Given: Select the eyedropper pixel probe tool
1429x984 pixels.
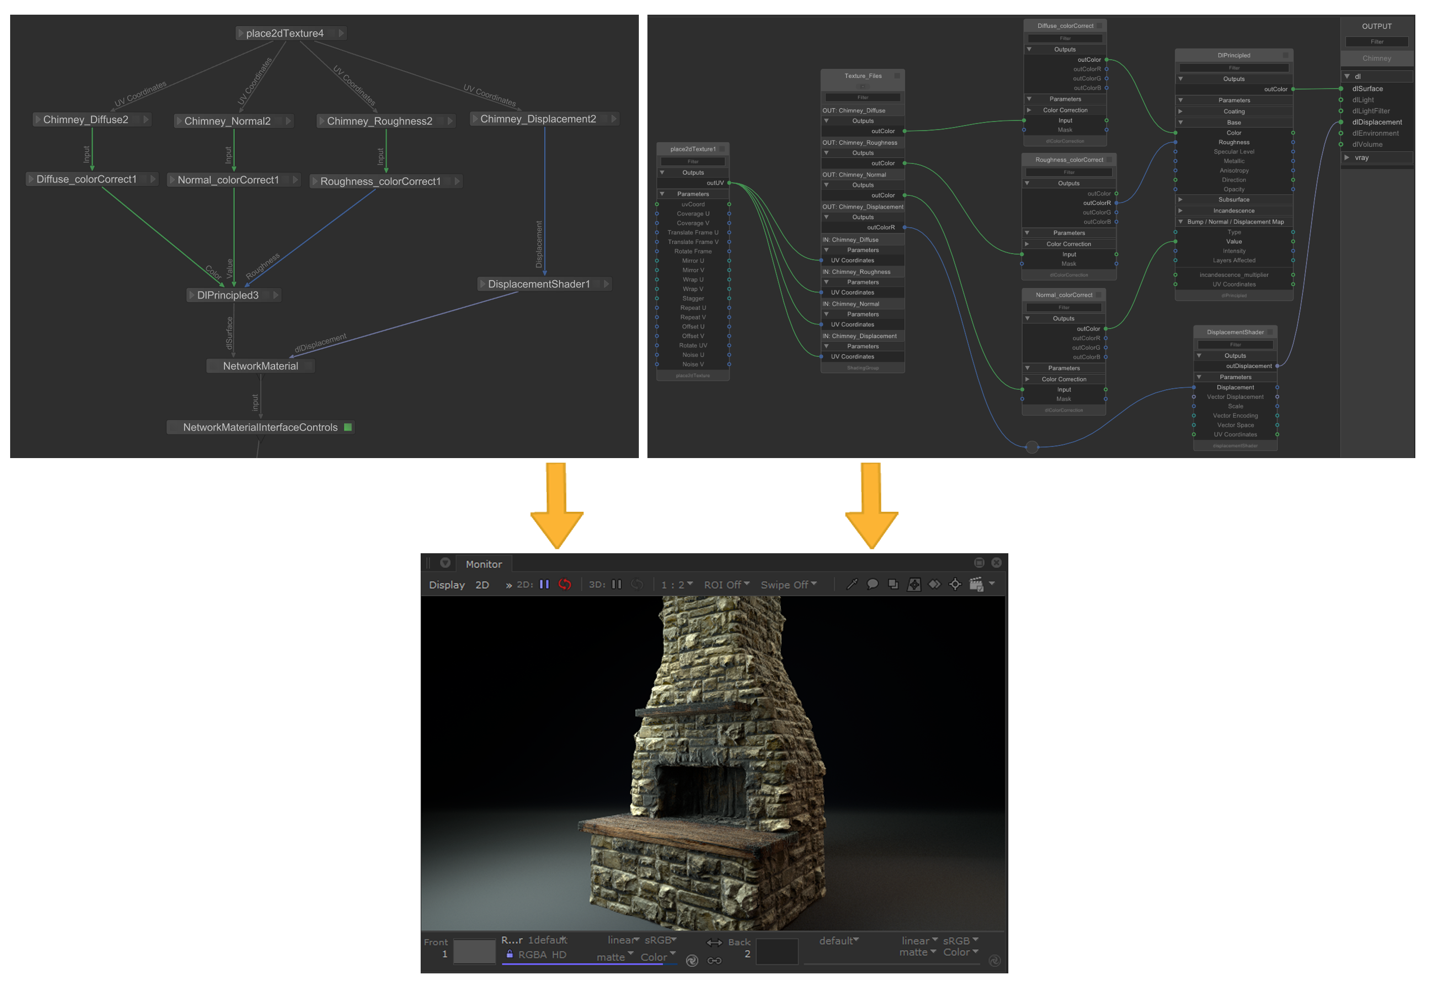Looking at the screenshot, I should tap(852, 585).
